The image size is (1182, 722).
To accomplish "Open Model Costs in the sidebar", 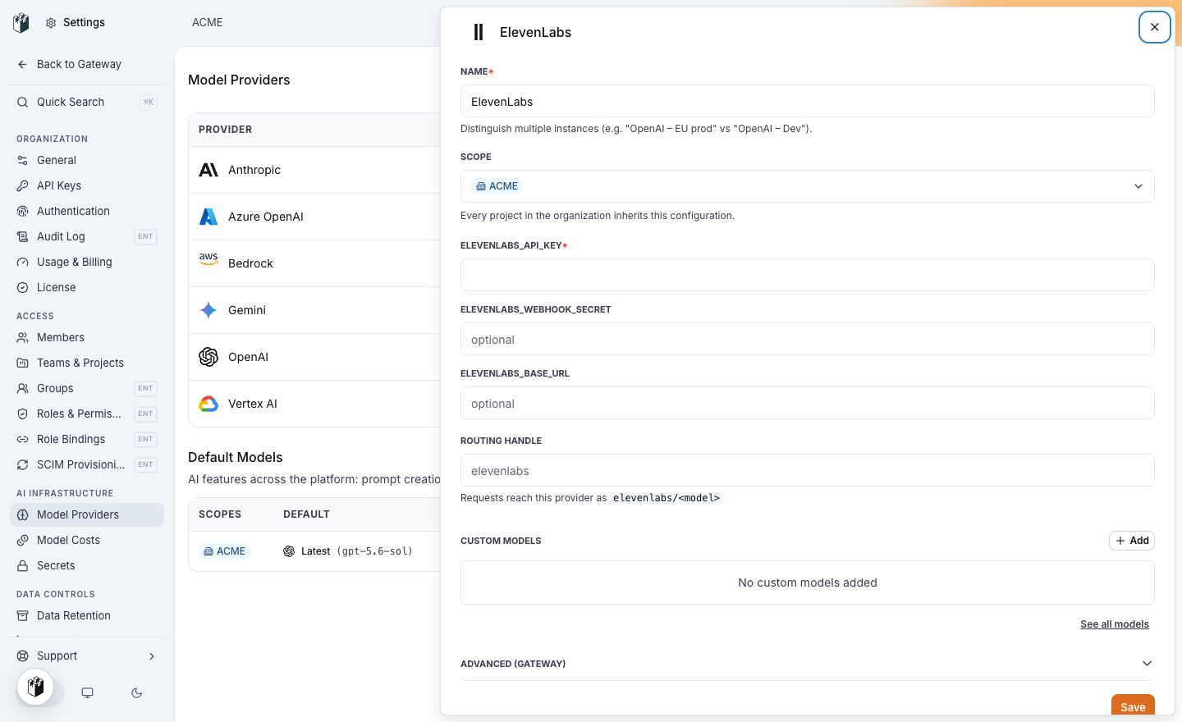I will 87,540.
